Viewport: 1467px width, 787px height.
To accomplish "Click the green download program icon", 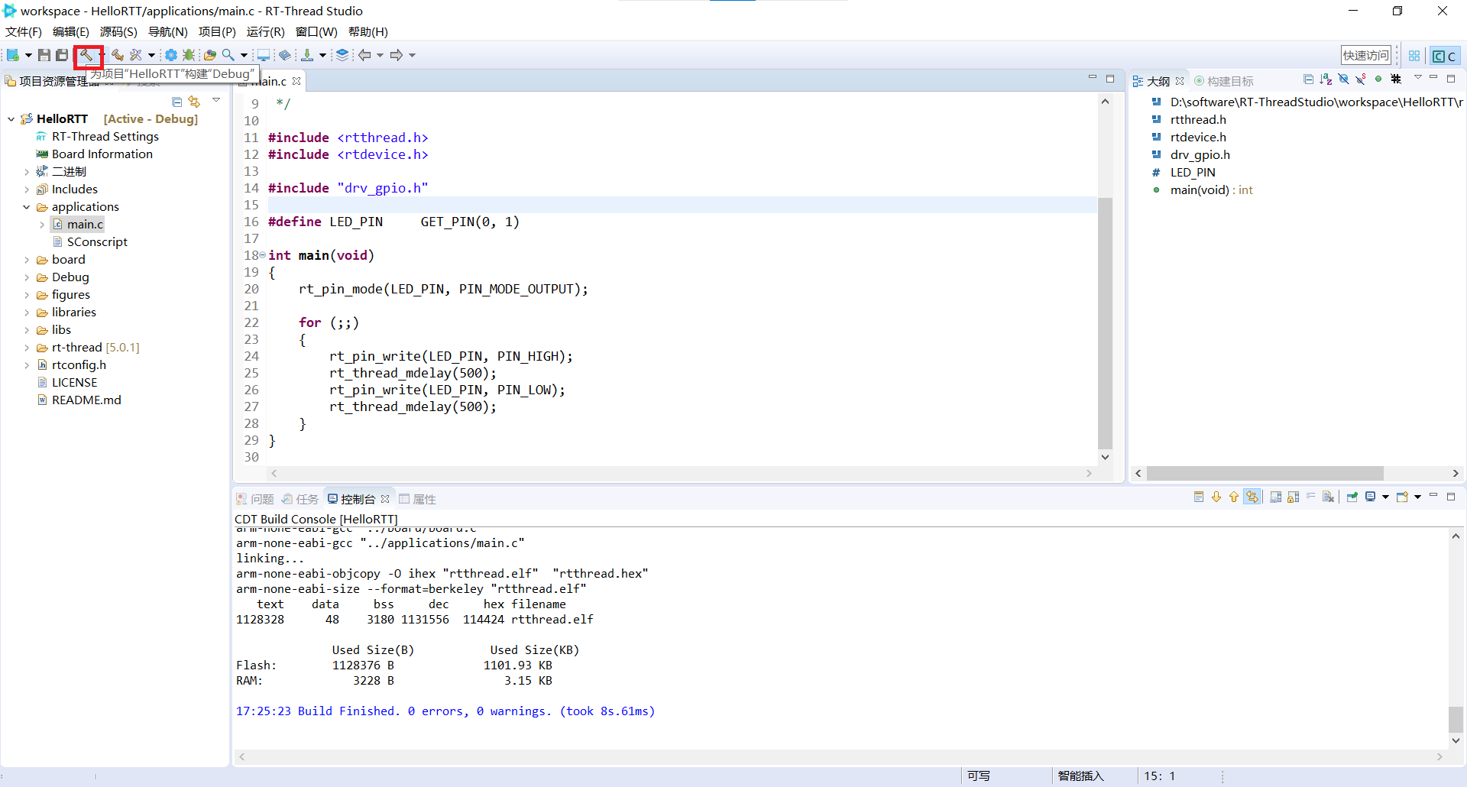I will click(x=307, y=55).
